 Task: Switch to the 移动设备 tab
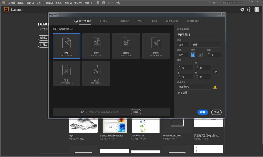(x=124, y=21)
